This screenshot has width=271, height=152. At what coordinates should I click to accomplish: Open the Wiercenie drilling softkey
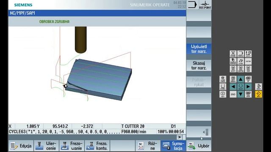coord(46,146)
